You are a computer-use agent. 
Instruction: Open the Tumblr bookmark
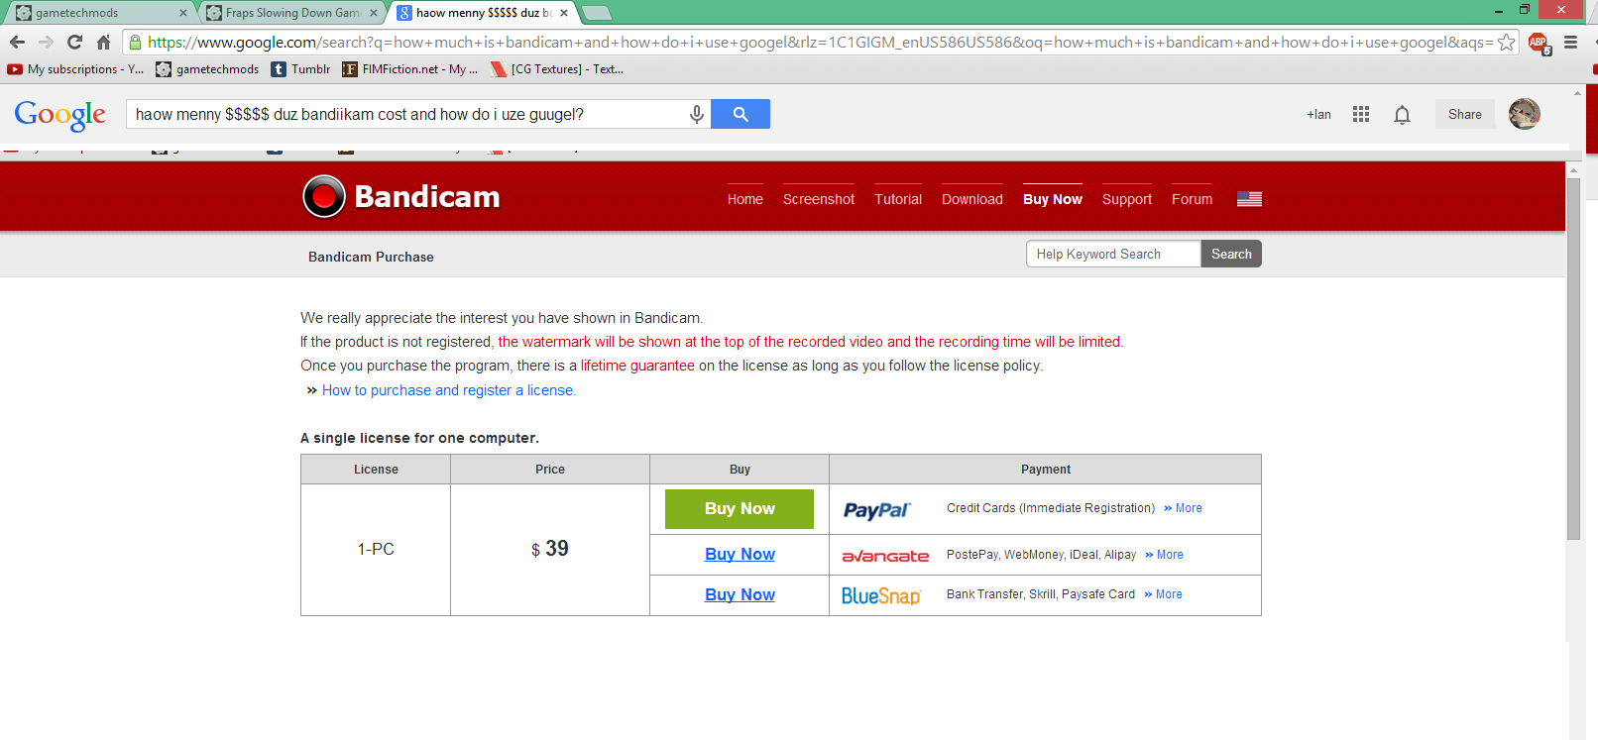[301, 69]
